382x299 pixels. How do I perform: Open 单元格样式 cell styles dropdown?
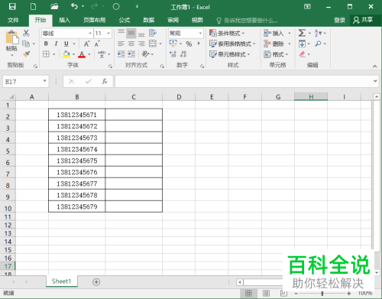(x=230, y=54)
